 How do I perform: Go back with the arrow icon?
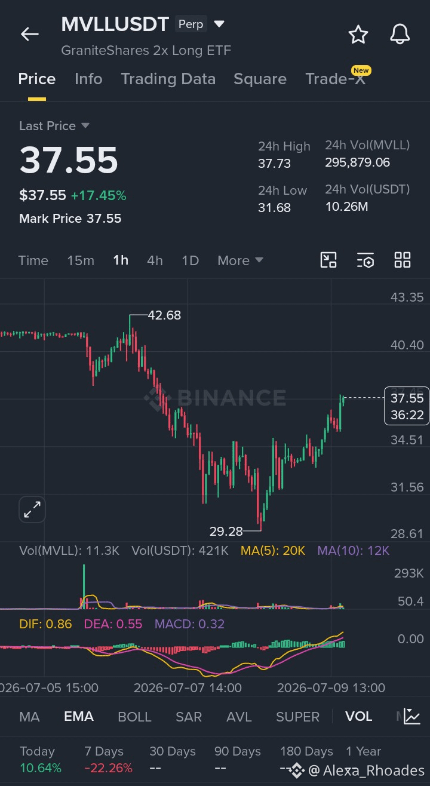pos(30,35)
